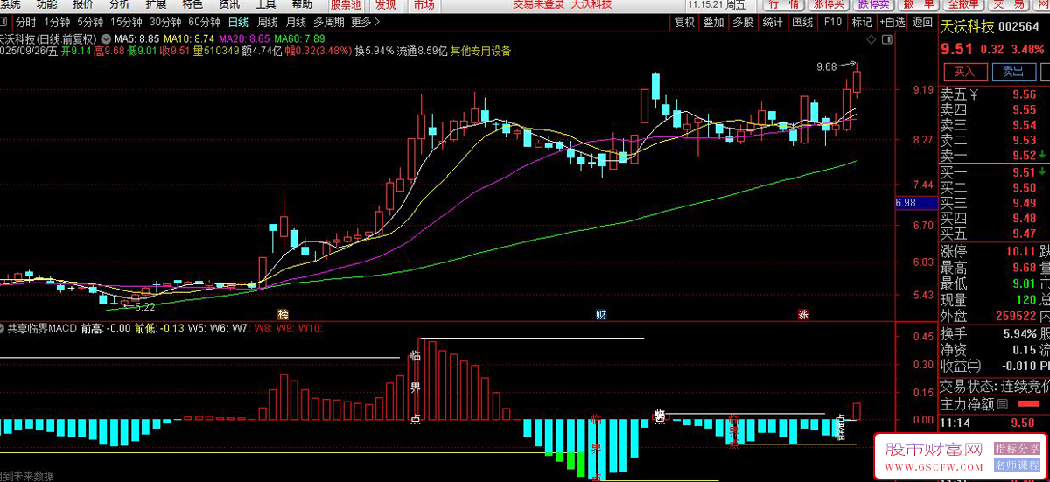Click the 卖一 price 9.52
The height and width of the screenshot is (482, 1050).
coord(1024,156)
